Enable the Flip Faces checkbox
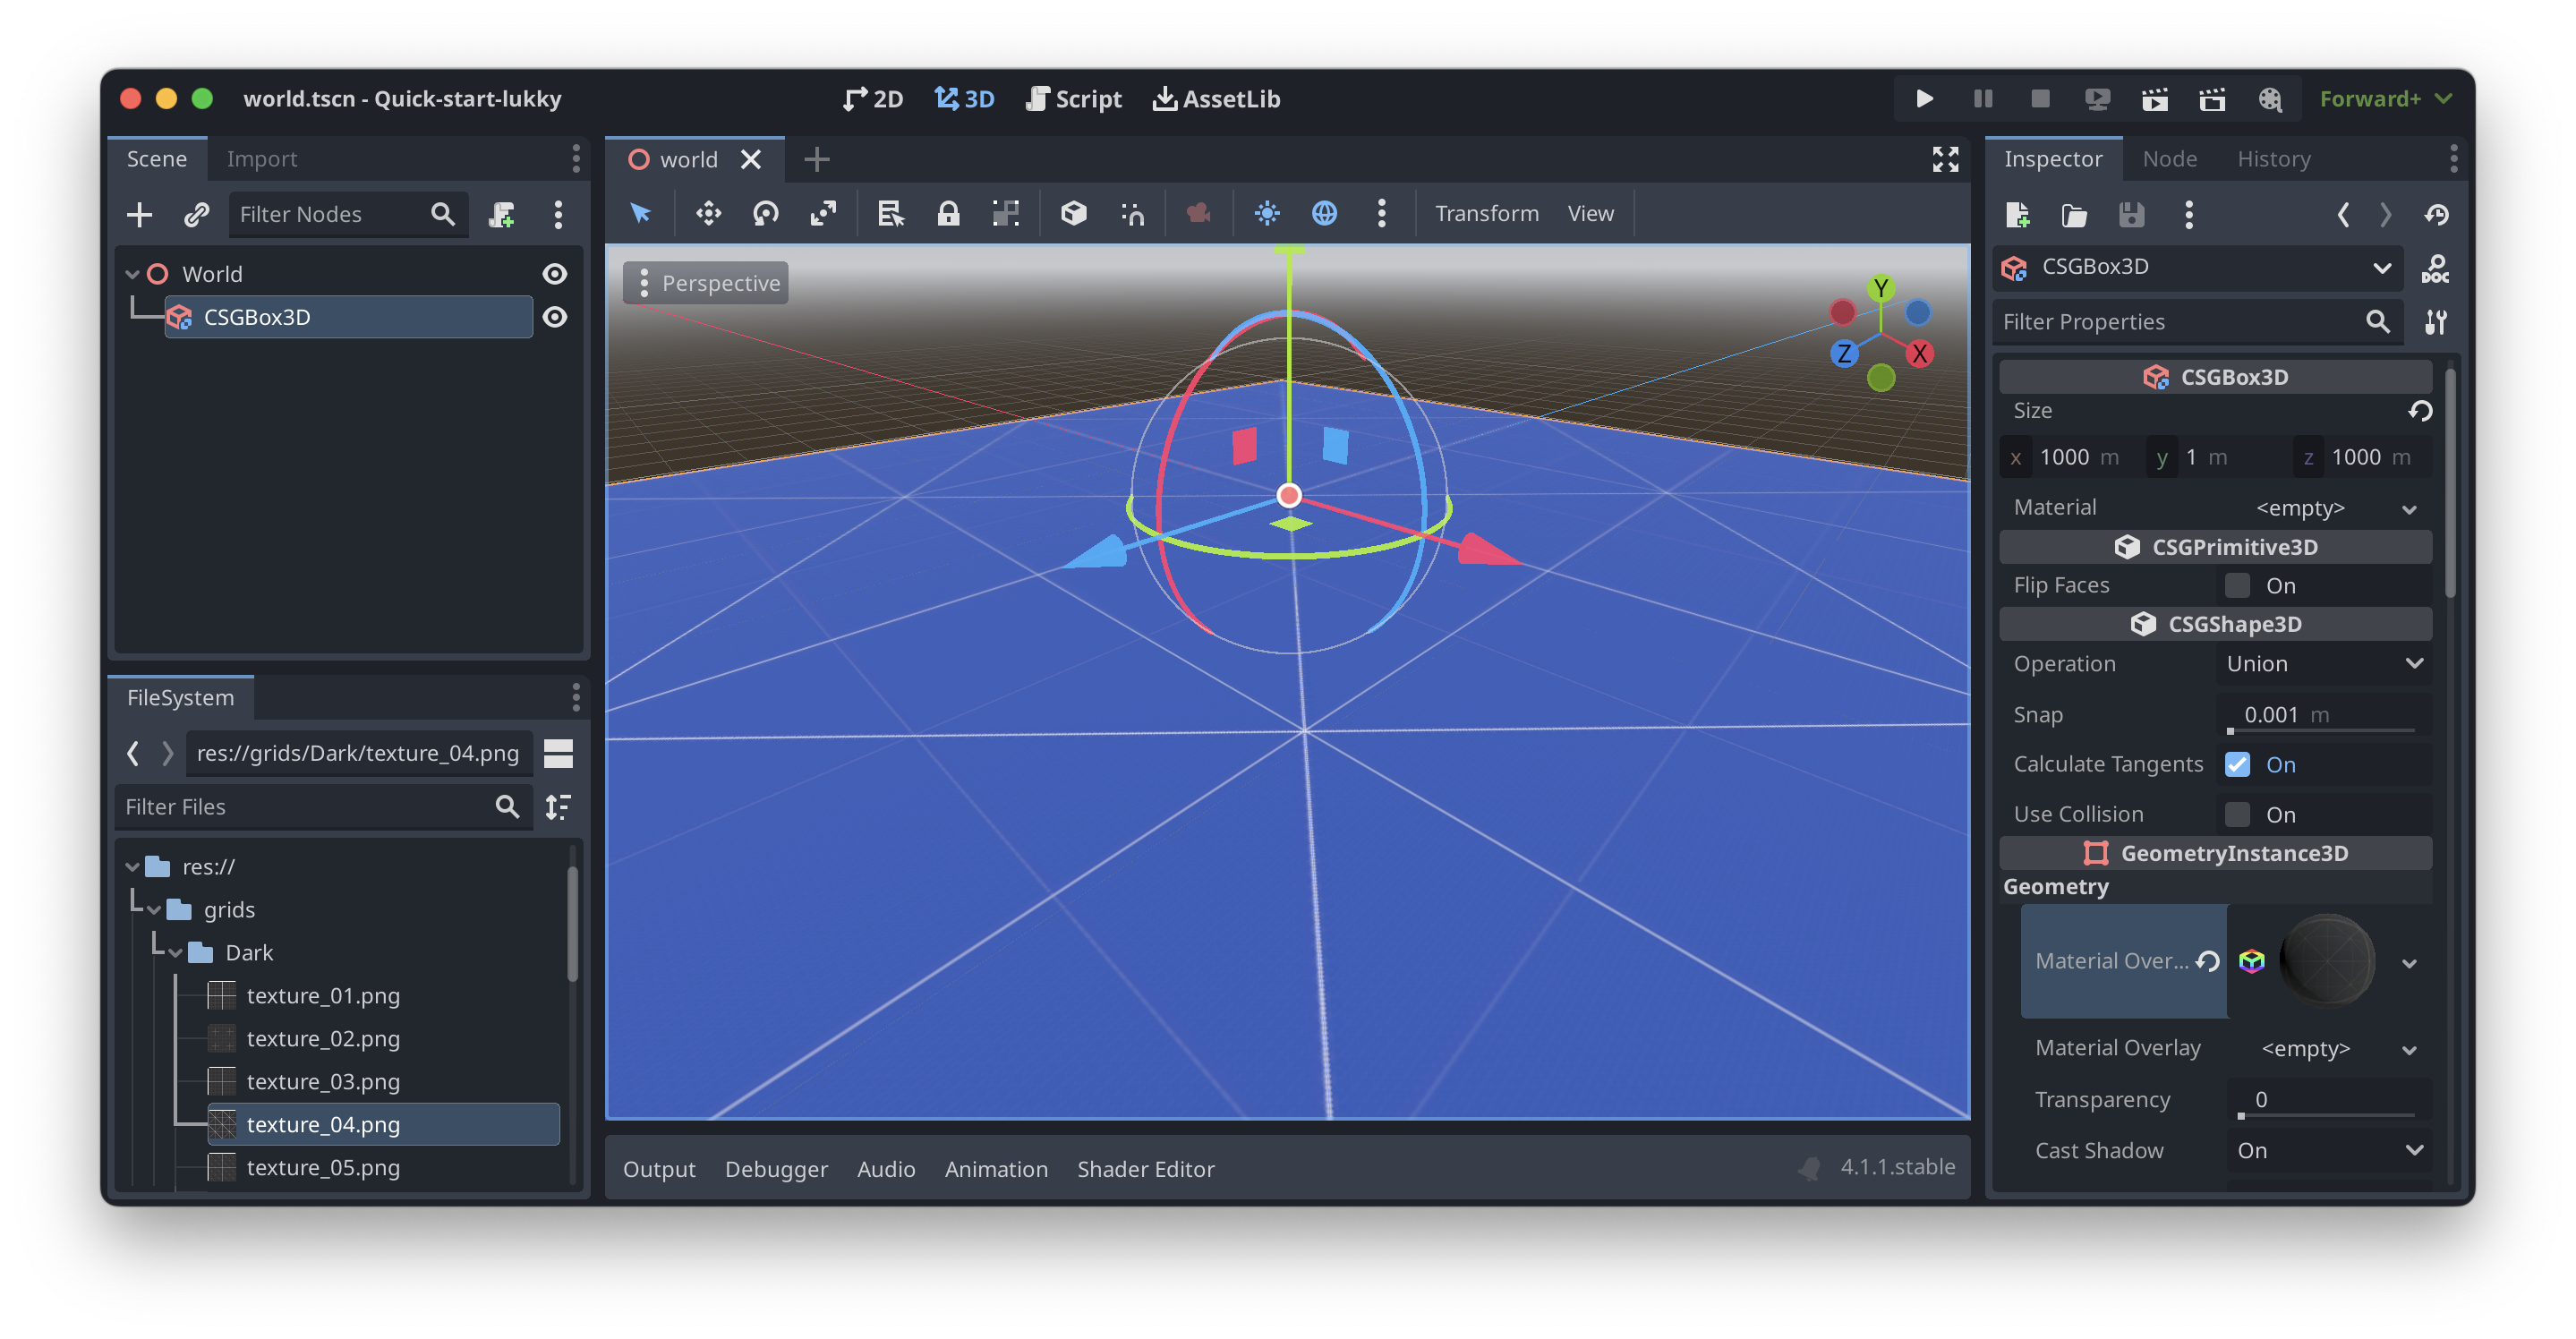The width and height of the screenshot is (2576, 1339). [x=2237, y=585]
